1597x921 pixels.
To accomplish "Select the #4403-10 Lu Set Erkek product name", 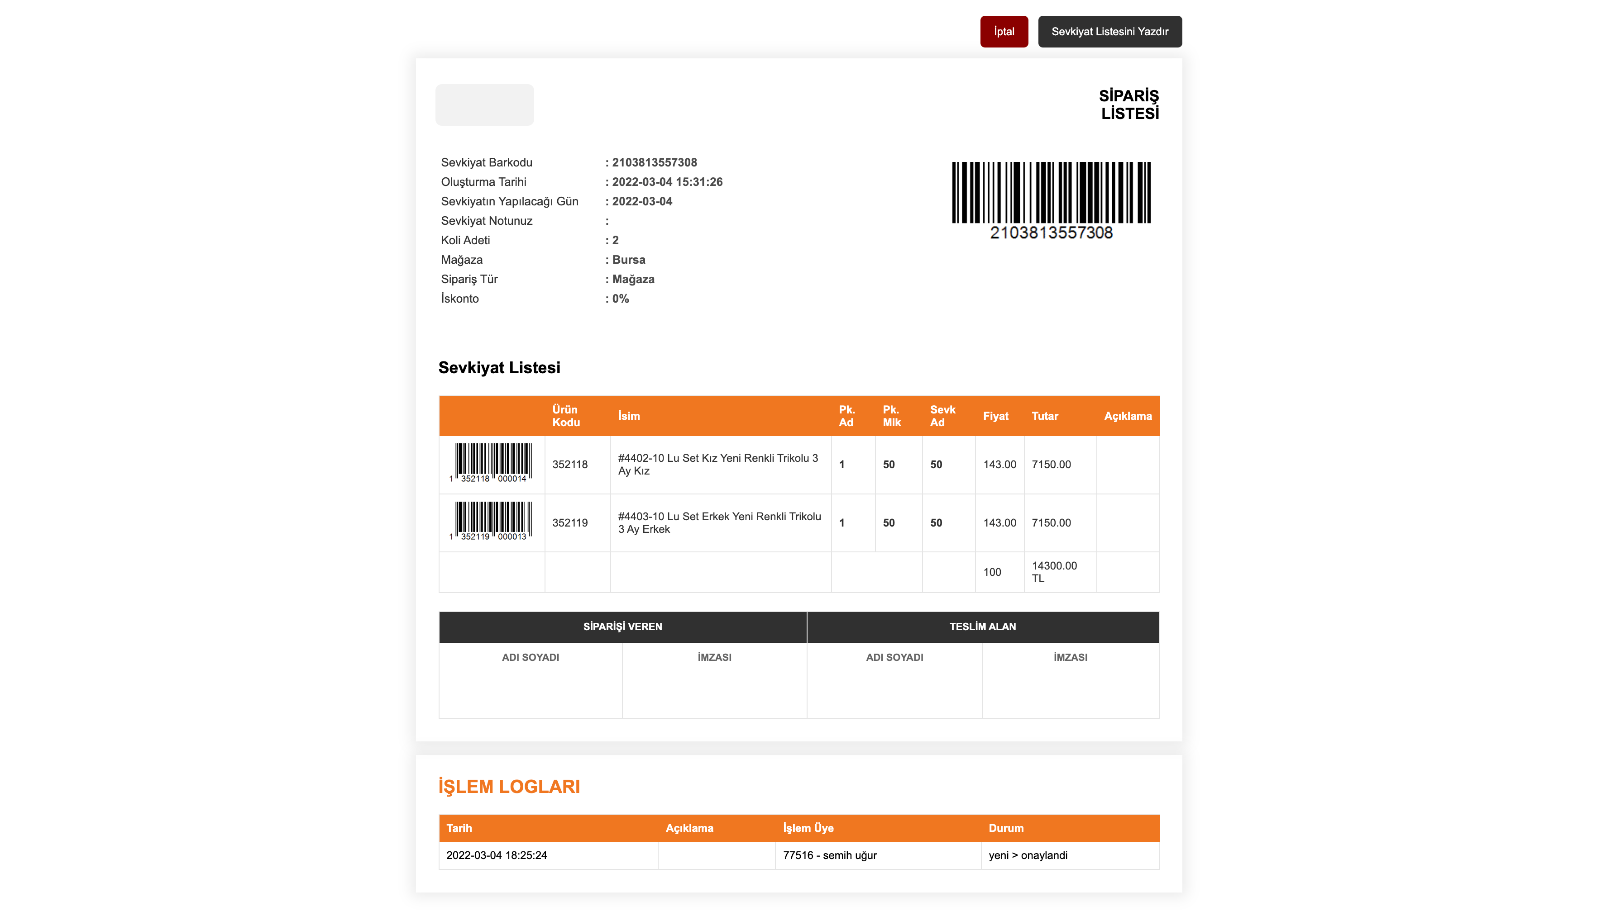I will click(x=719, y=522).
